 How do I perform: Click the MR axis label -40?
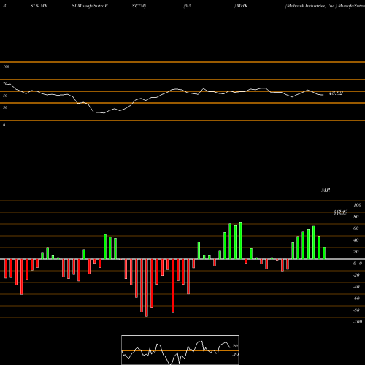[x=356, y=287]
